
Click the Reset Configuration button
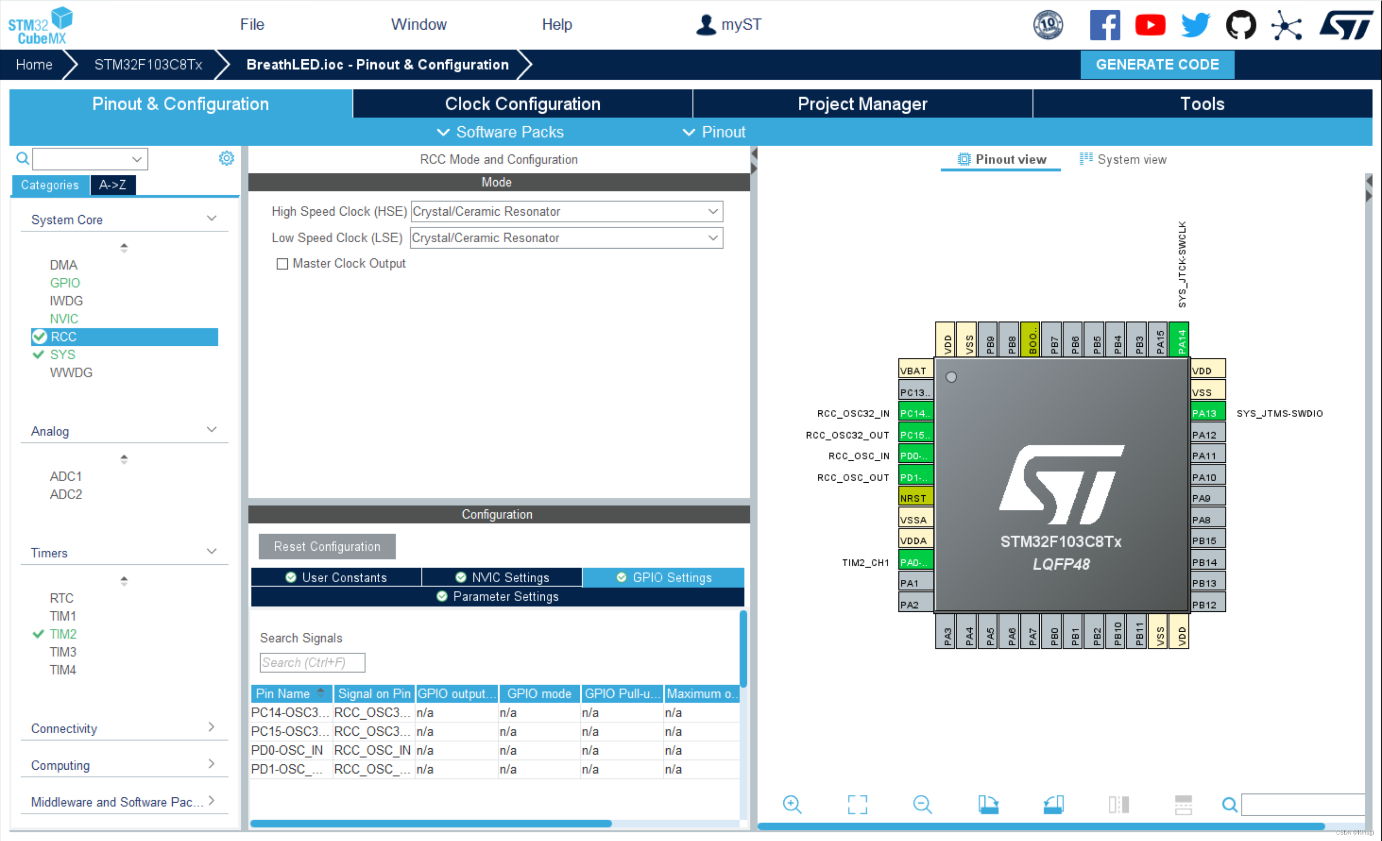tap(327, 545)
